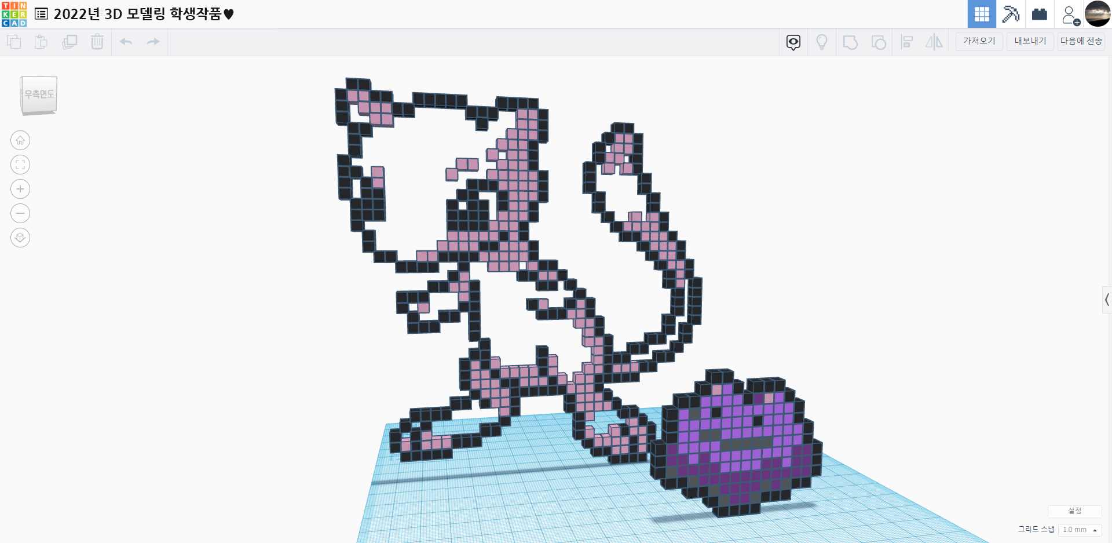Click the Ungroup shapes icon
This screenshot has height=543, width=1112.
[x=879, y=42]
